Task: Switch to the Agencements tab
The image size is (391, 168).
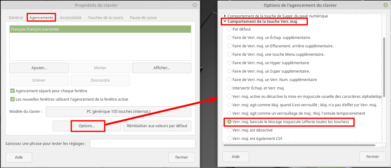Action: click(41, 17)
